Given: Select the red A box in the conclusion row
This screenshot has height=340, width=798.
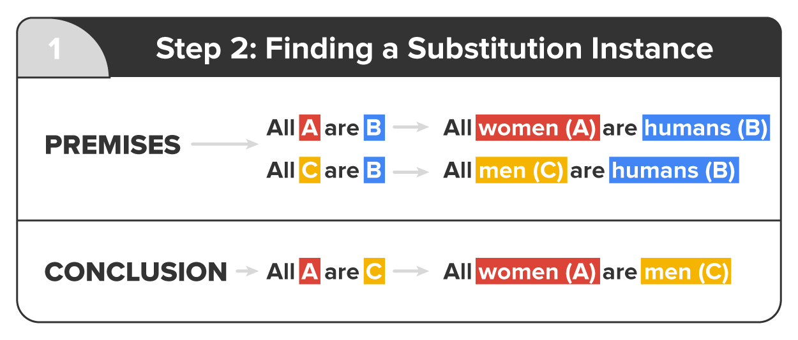Looking at the screenshot, I should coord(310,272).
